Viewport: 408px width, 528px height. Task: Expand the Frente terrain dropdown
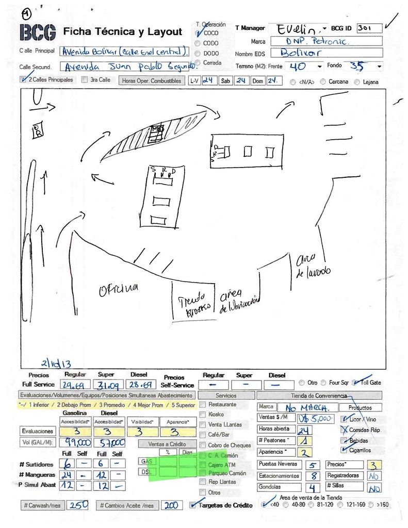(x=320, y=67)
